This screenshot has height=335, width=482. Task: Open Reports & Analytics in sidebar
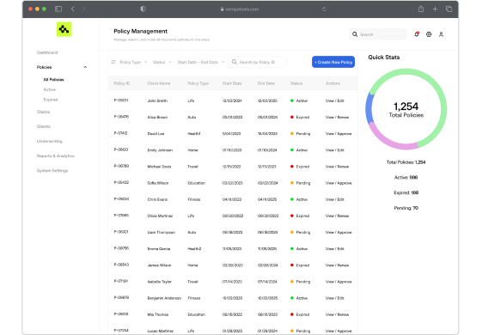pos(56,155)
